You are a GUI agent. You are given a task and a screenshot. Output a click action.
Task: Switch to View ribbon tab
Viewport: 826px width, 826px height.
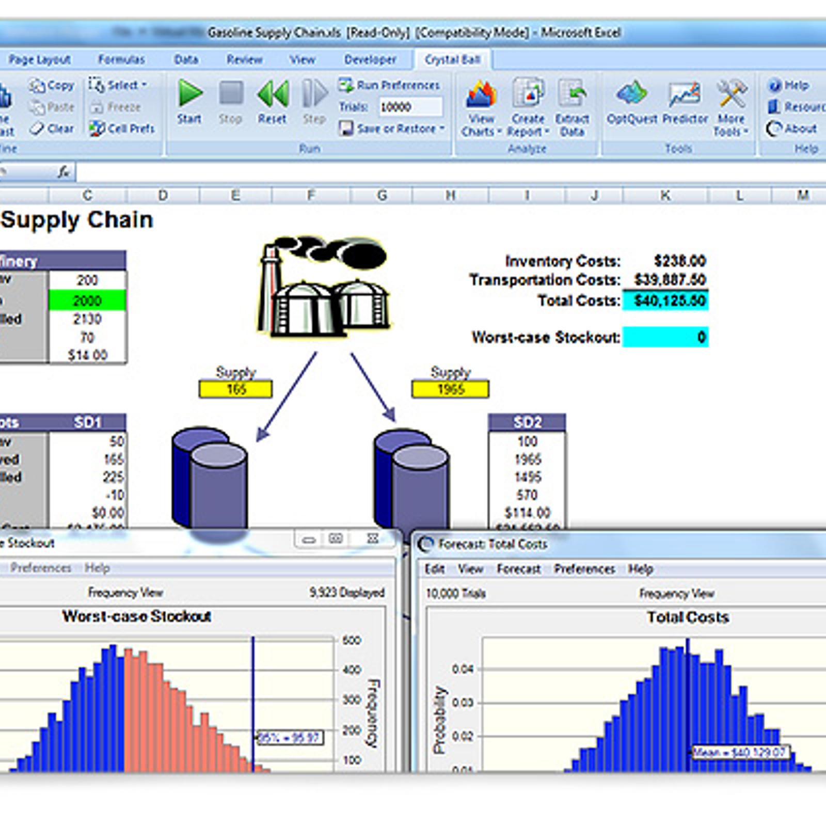point(303,60)
